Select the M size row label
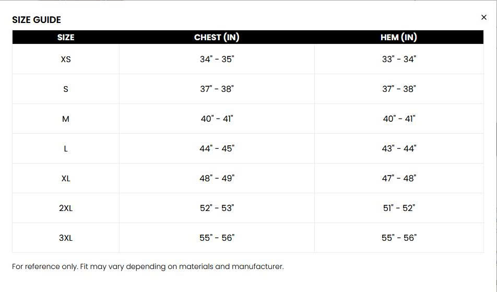Screen dimensions: 497x292 [66, 119]
